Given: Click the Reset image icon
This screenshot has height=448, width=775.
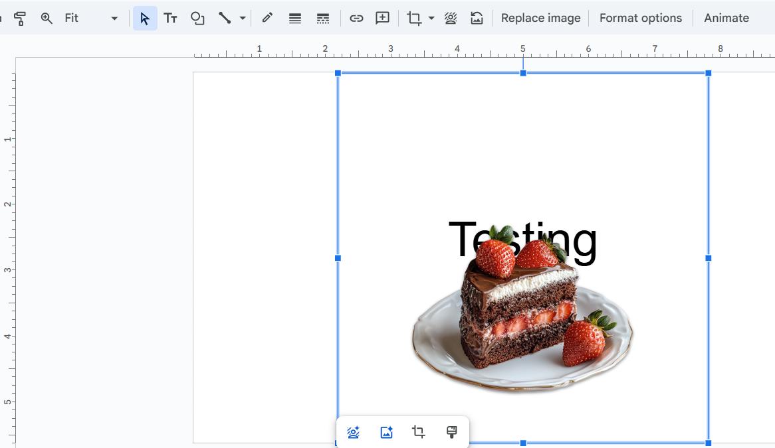Looking at the screenshot, I should [x=477, y=19].
